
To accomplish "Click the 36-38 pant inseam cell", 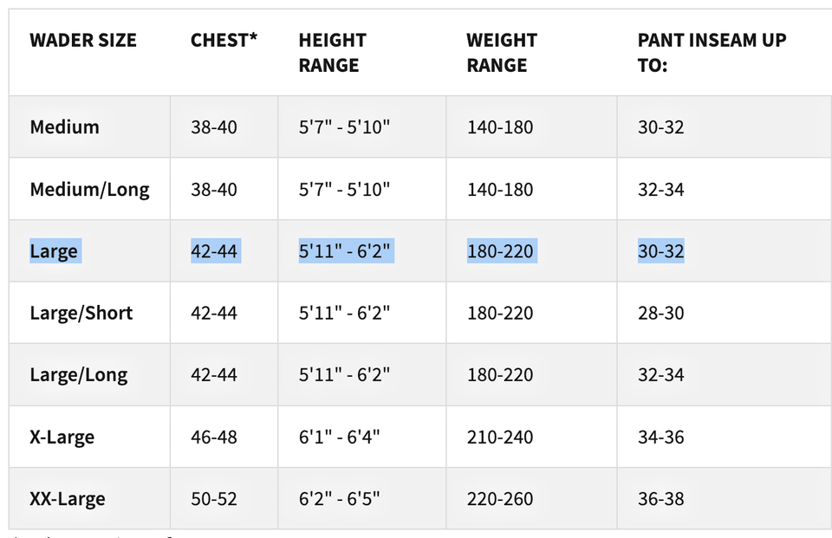I will point(661,500).
